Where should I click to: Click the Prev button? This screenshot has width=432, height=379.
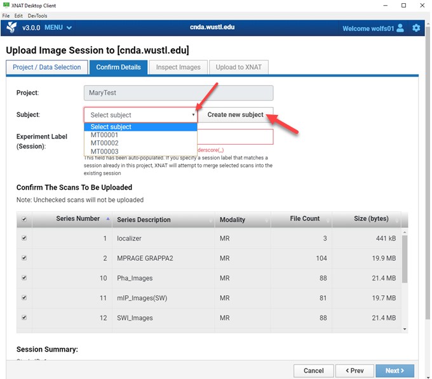click(354, 371)
